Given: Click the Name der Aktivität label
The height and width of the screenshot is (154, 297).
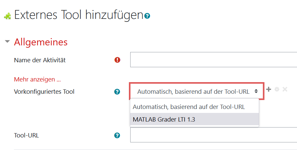Looking at the screenshot, I should 40,60.
